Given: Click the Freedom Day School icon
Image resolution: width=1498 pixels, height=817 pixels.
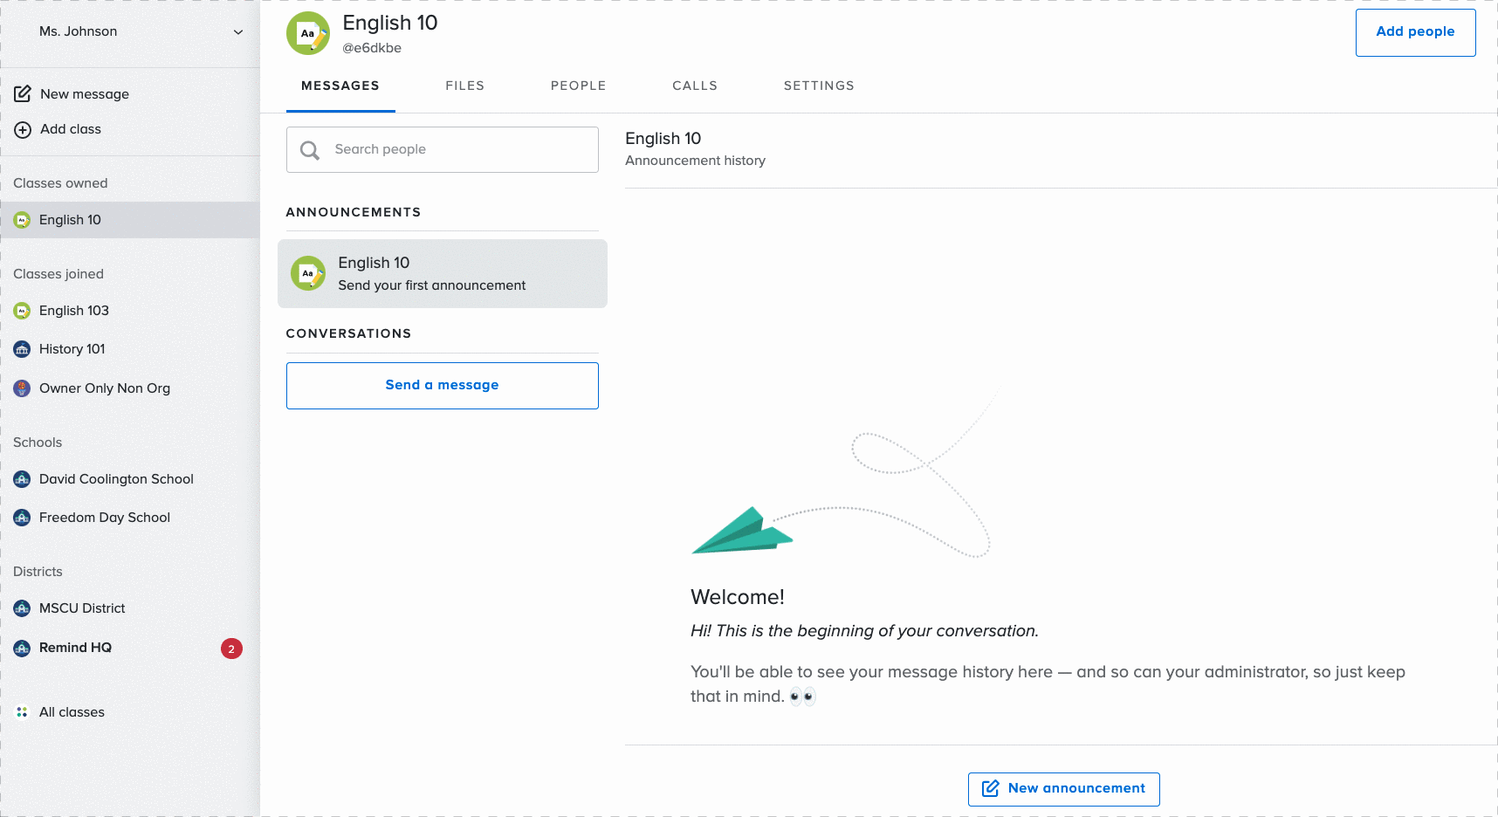Looking at the screenshot, I should (x=23, y=518).
